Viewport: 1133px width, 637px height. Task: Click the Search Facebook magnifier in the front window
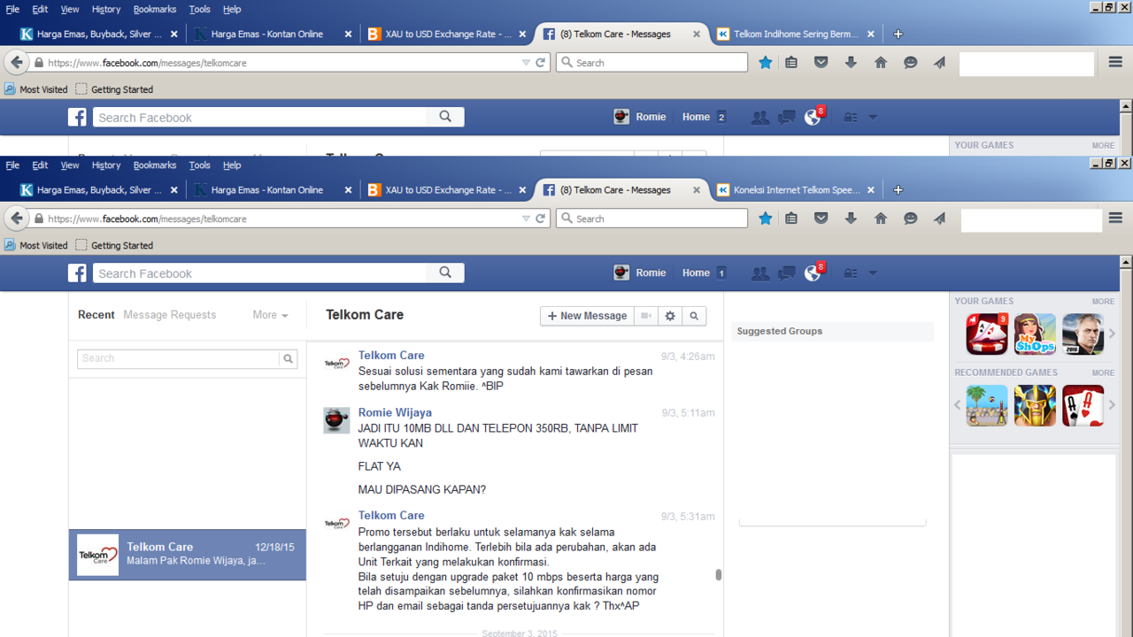(x=445, y=272)
